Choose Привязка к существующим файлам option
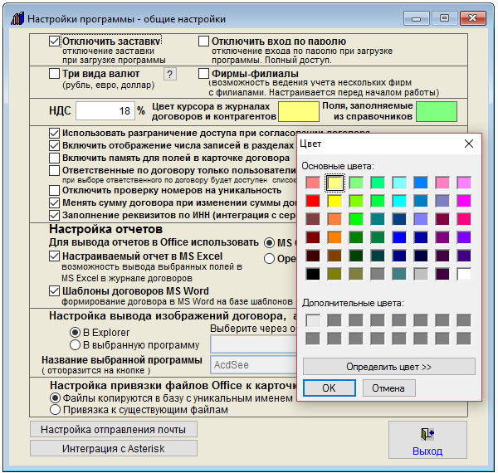 (x=56, y=409)
